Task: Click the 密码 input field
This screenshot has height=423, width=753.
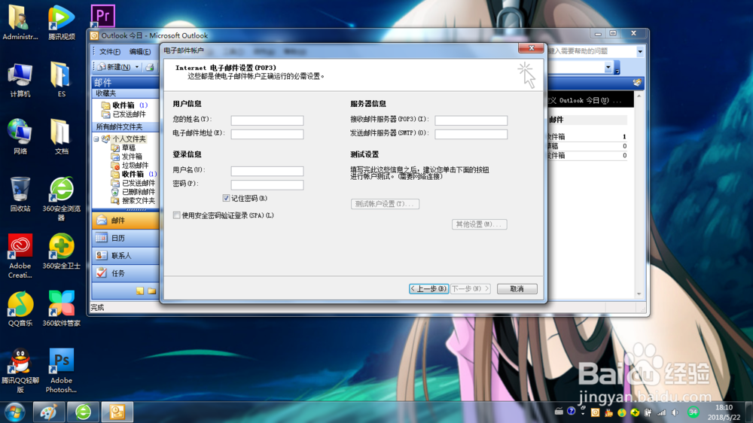Action: [267, 185]
